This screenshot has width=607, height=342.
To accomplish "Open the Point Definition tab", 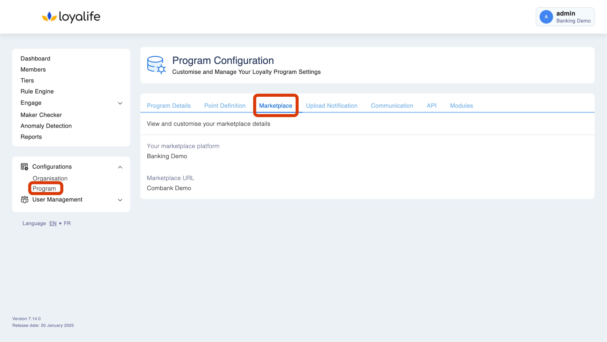I will (225, 106).
